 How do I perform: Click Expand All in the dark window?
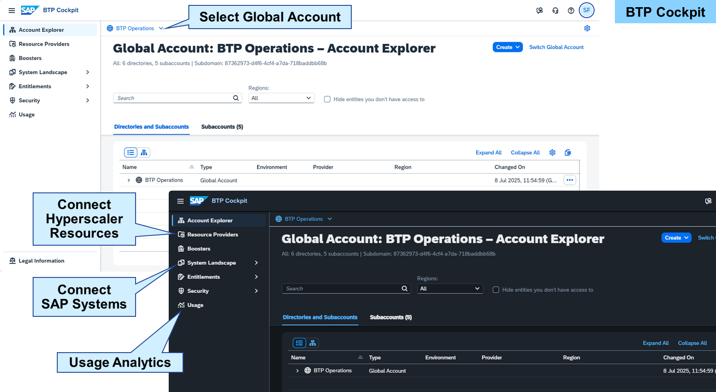[x=656, y=343]
